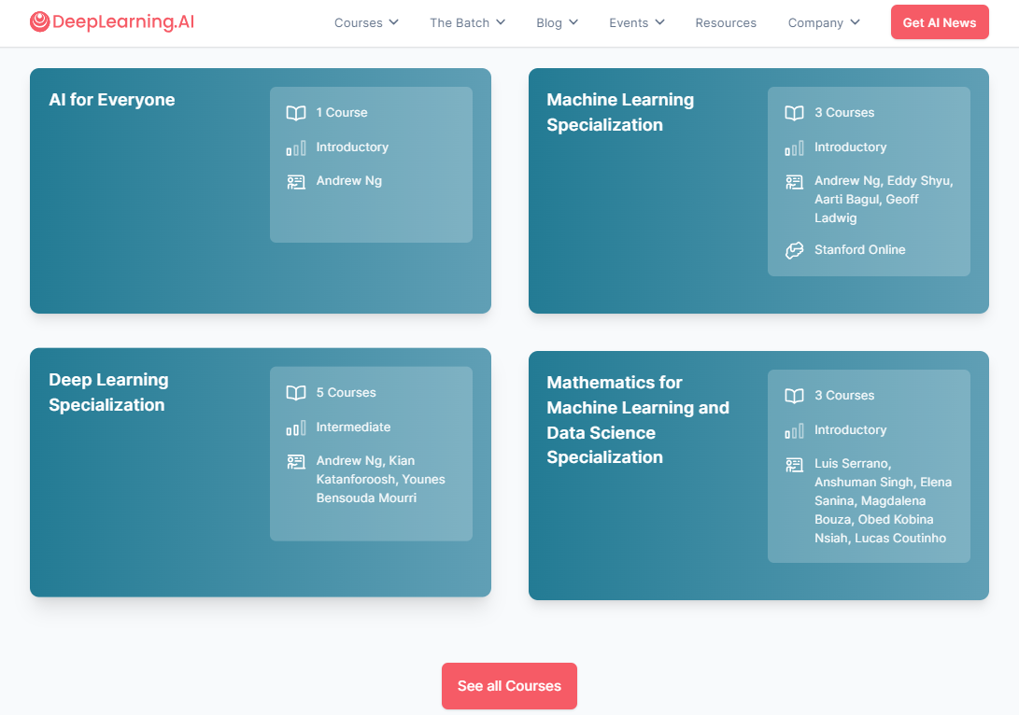The image size is (1019, 715).
Task: Click the Stanford Online partner icon
Action: click(x=794, y=250)
